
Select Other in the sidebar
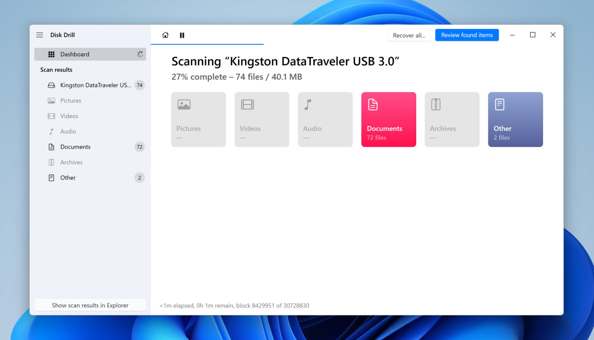(x=68, y=178)
